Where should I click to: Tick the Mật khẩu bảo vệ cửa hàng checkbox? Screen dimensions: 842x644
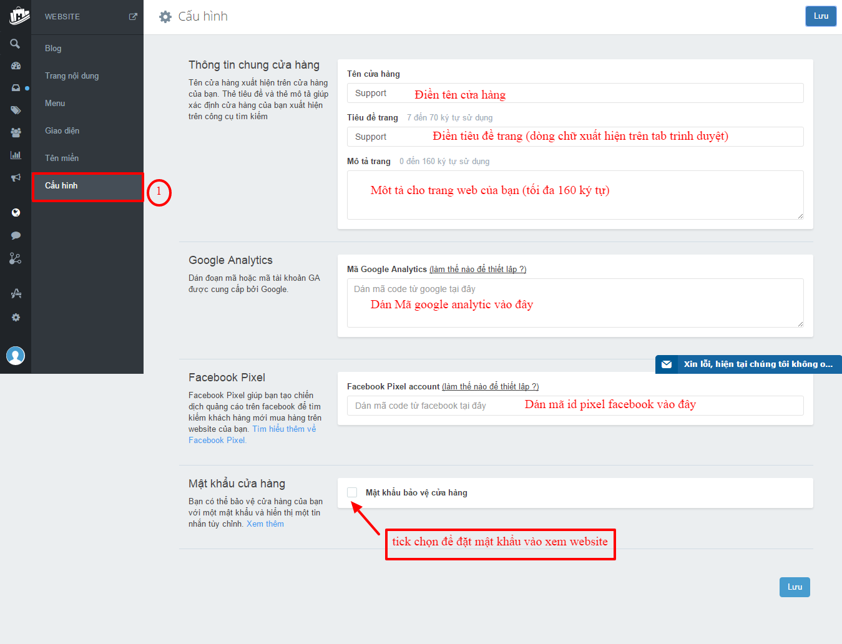tap(352, 492)
